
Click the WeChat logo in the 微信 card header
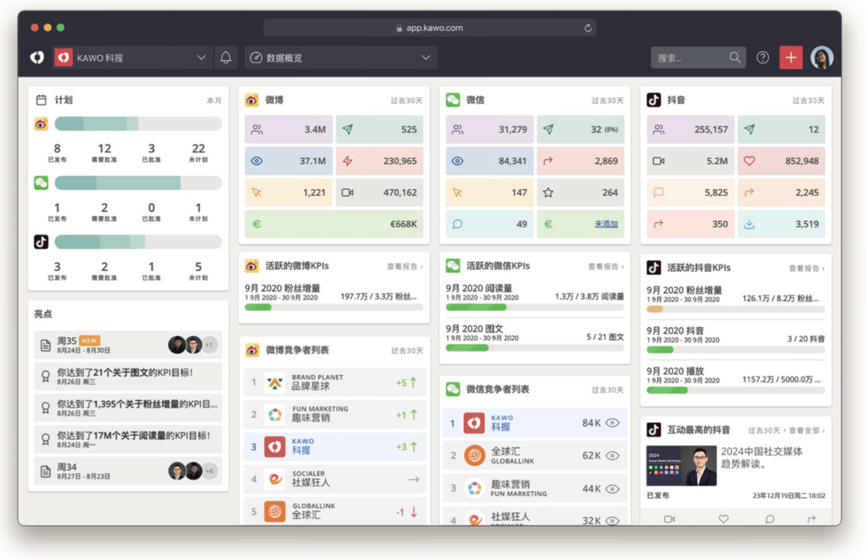(x=453, y=100)
